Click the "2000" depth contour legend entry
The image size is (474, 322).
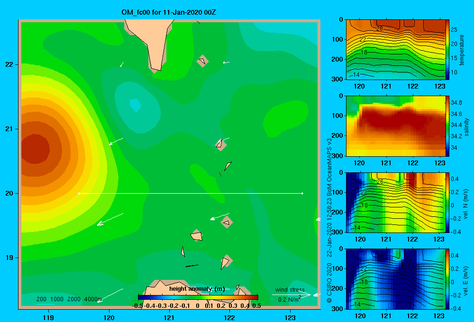point(74,299)
